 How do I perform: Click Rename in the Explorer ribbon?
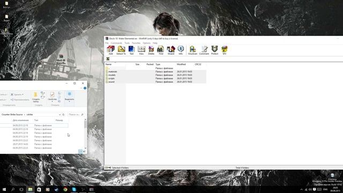coord(20,100)
